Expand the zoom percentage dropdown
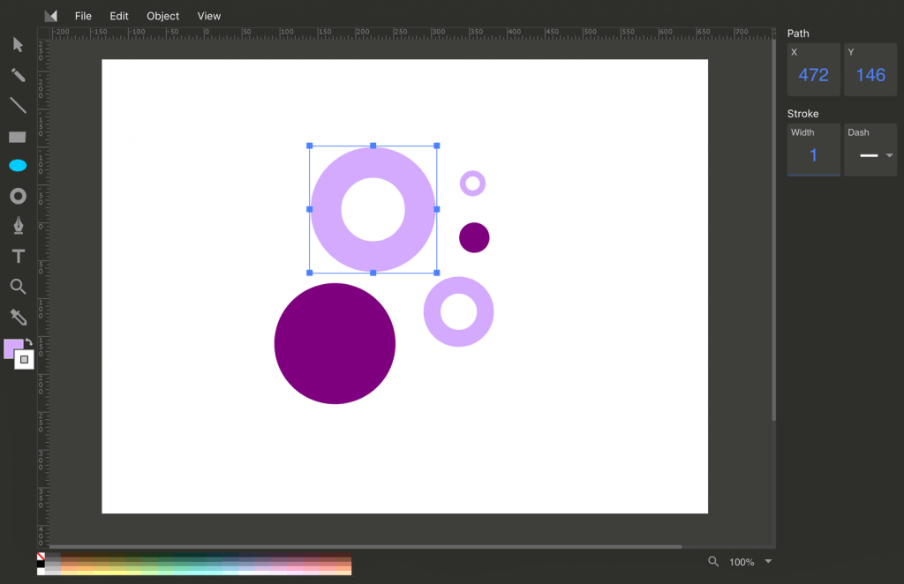 click(x=768, y=562)
